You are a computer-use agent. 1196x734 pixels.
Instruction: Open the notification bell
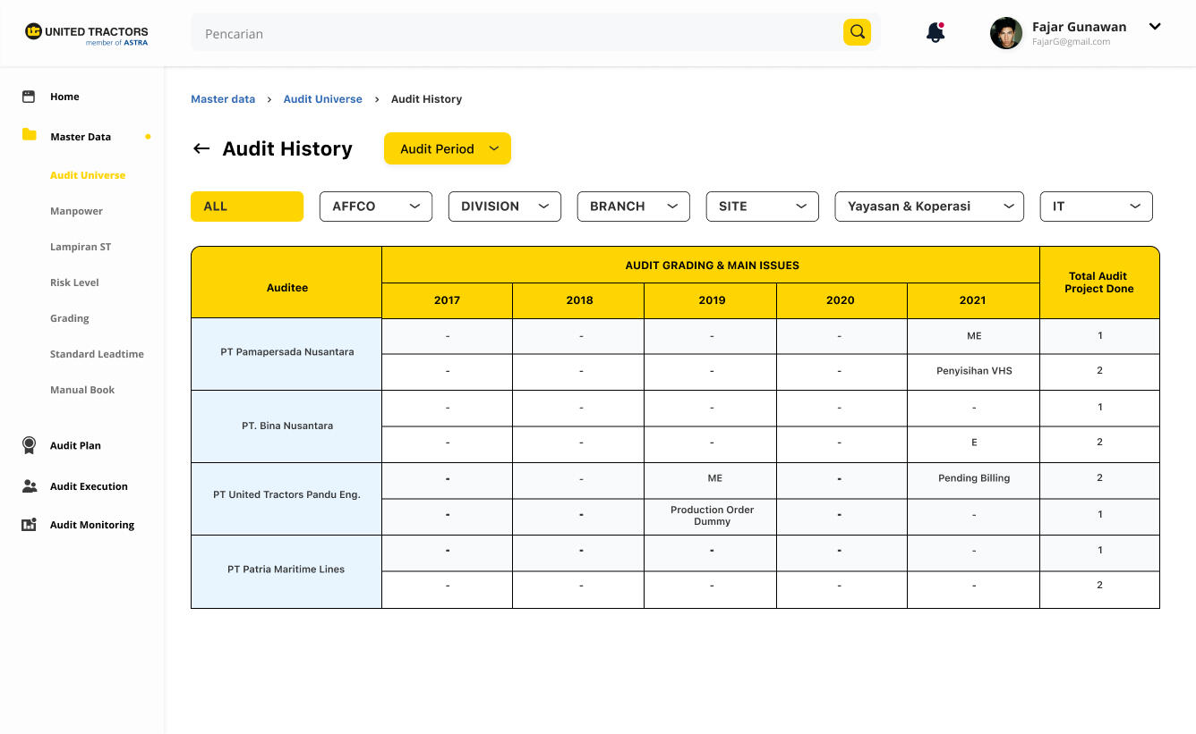(935, 33)
